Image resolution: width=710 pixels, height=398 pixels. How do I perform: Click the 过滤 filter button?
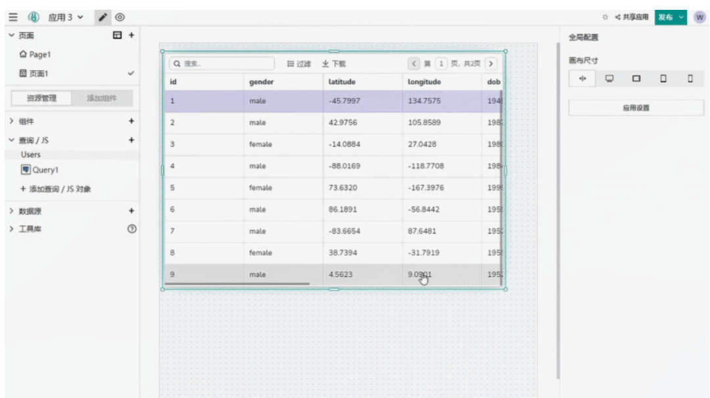point(299,64)
